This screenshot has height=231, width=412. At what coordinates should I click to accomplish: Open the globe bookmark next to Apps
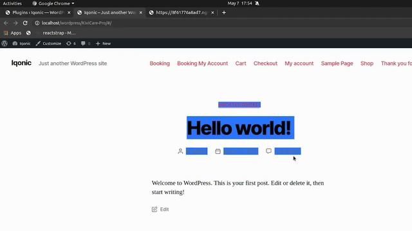(28, 33)
